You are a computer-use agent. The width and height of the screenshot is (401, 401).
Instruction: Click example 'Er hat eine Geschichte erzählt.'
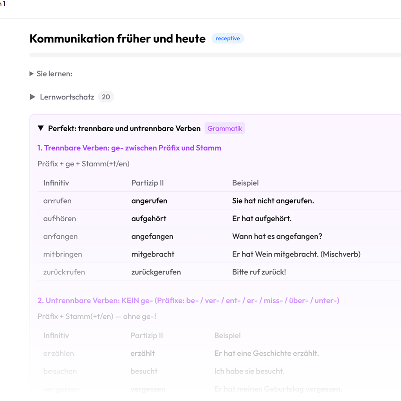pos(266,353)
